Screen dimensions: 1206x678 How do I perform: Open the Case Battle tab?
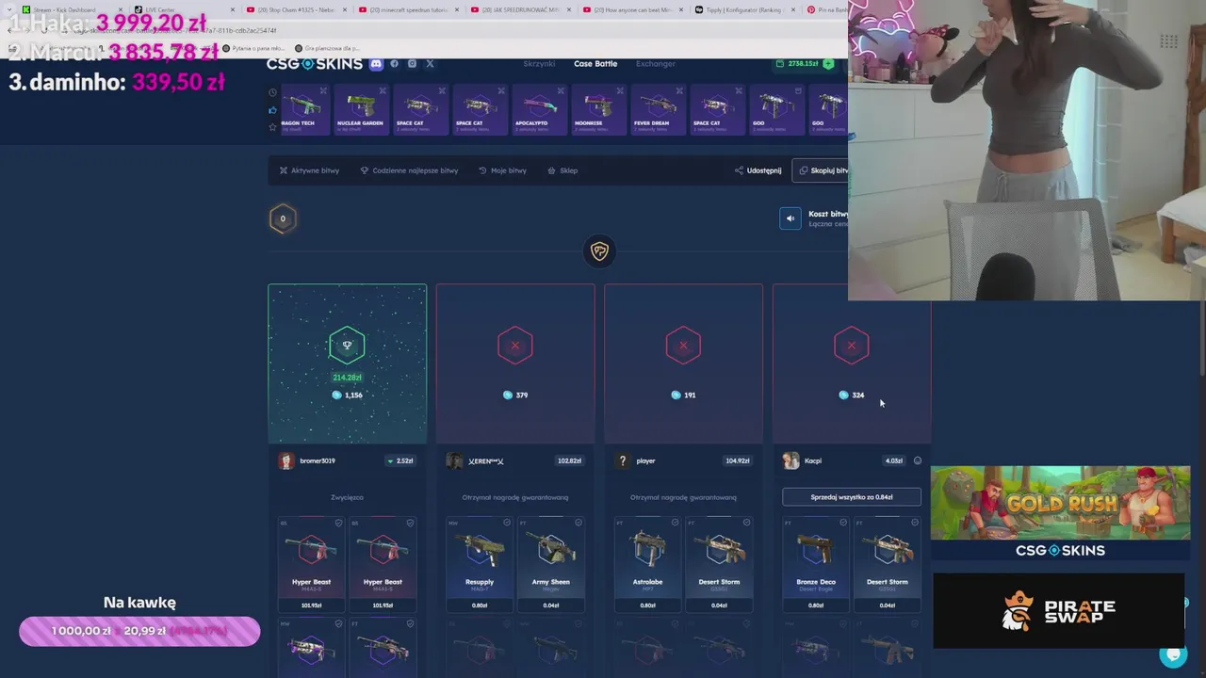[595, 64]
